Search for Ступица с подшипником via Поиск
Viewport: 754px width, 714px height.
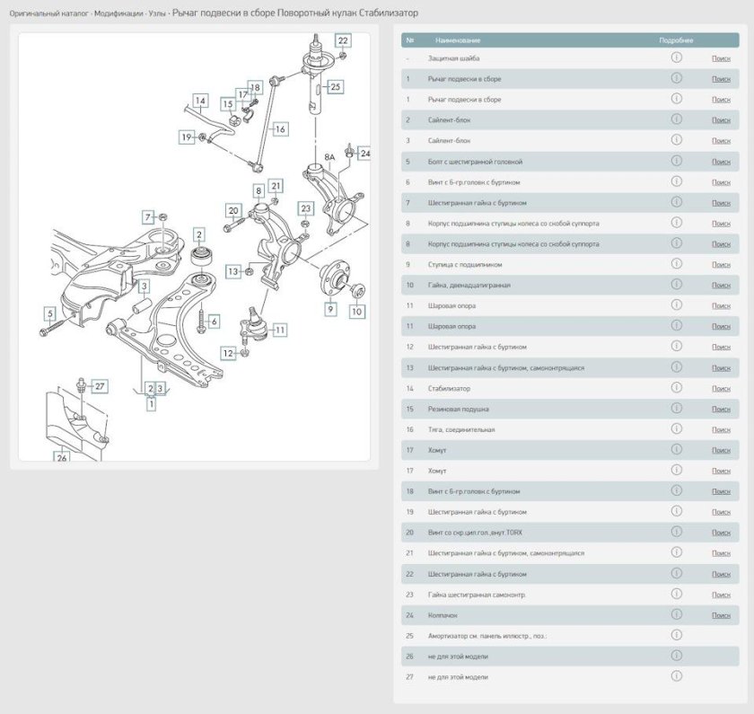721,265
